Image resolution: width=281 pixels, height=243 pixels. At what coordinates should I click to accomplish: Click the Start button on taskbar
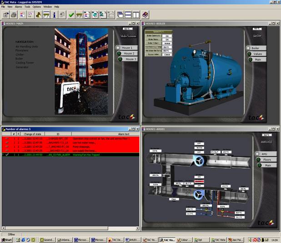tap(7, 240)
